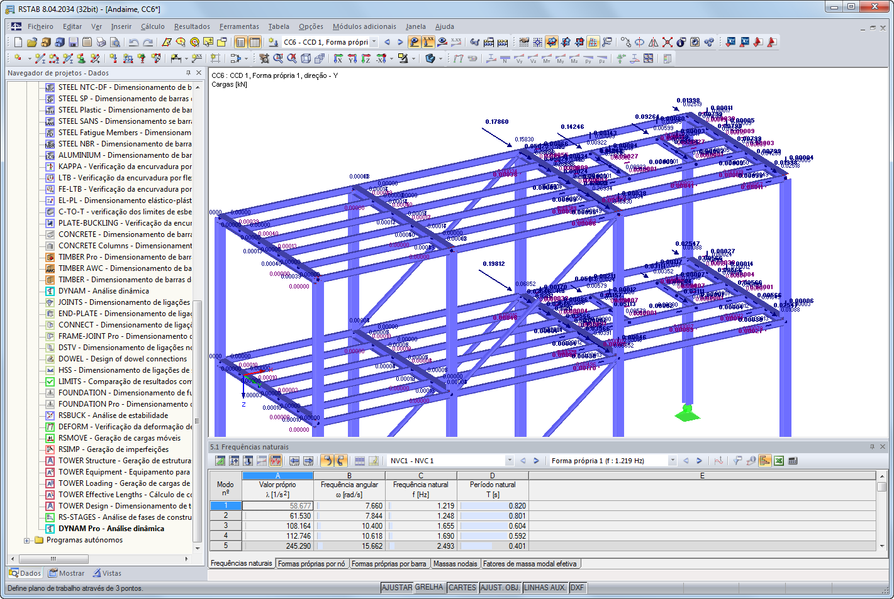Click cell with eigenvalue 61.530
This screenshot has width=894, height=599.
(277, 516)
